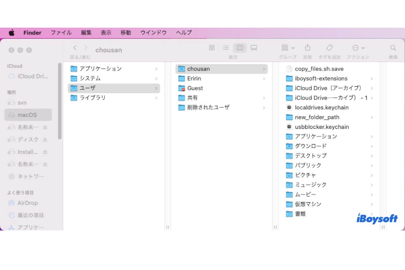Click the sidebar scrollbar
The image size is (405, 270).
click(60, 101)
